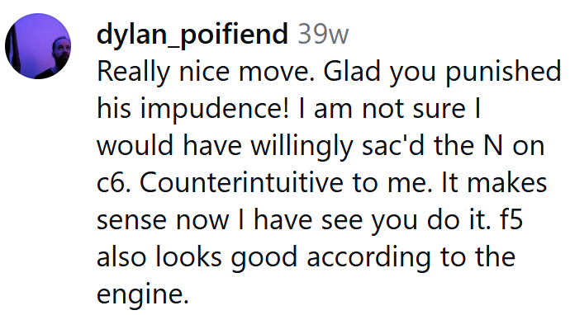Click the word "sense" starting the fifth line
The width and height of the screenshot is (570, 315).
coord(131,221)
